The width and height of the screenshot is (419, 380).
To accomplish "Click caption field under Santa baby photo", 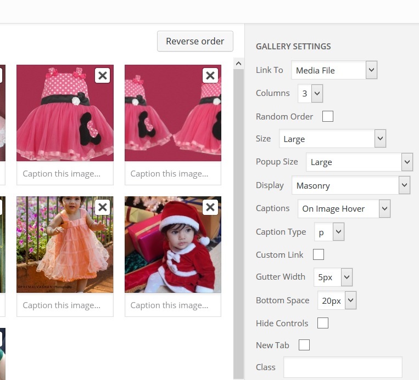I will [173, 305].
